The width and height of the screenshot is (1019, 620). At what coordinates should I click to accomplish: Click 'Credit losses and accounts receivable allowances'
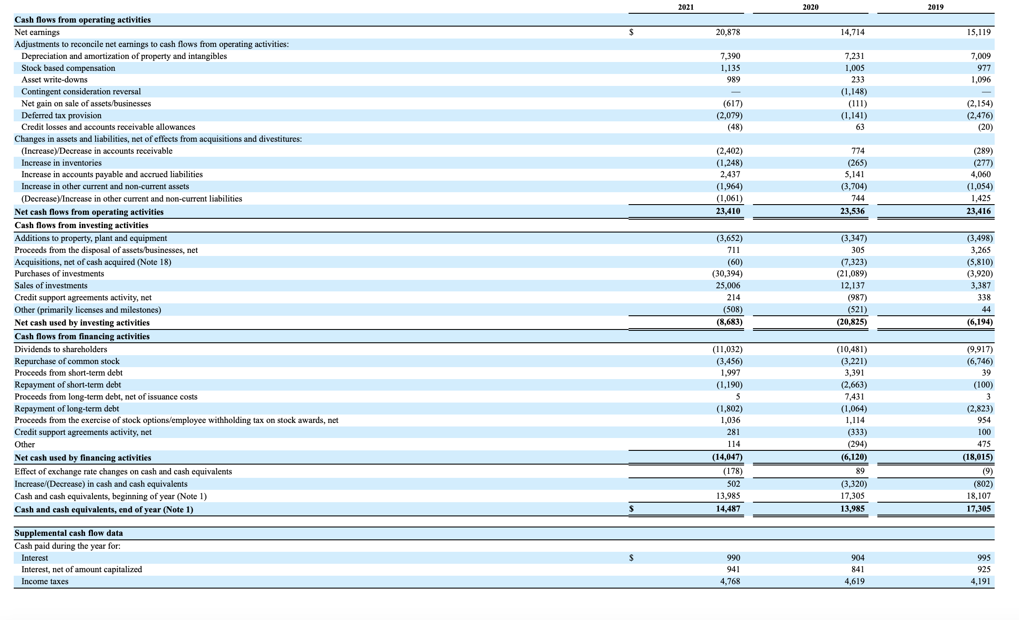click(108, 127)
